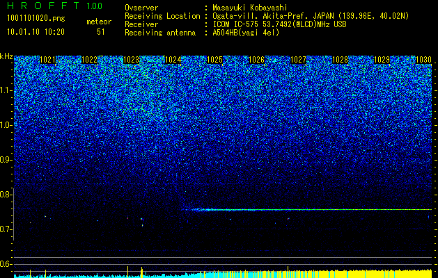Click the observer name Masayuki Kobayashi

250,8
